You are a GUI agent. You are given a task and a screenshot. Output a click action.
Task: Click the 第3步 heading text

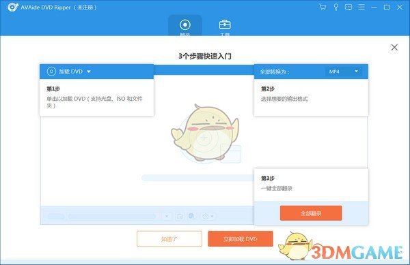268,178
